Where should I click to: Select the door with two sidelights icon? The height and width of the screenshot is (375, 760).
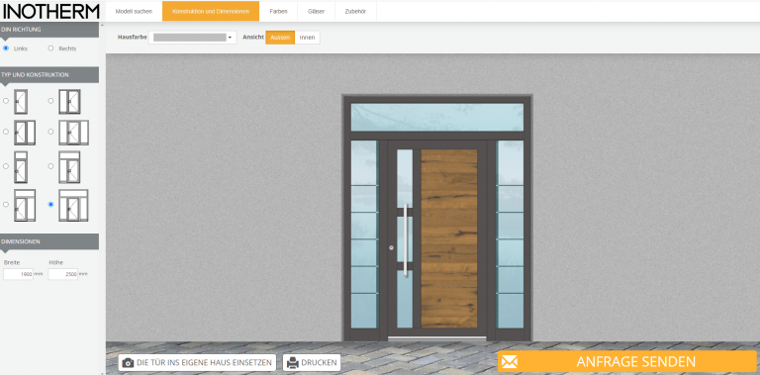pos(73,133)
